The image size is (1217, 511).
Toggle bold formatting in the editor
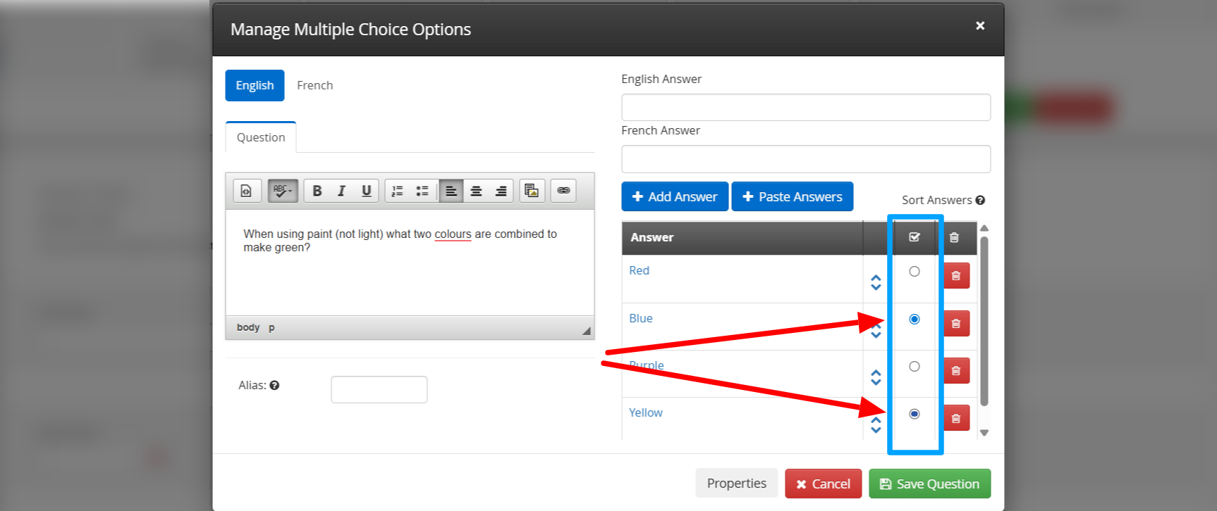pos(317,191)
